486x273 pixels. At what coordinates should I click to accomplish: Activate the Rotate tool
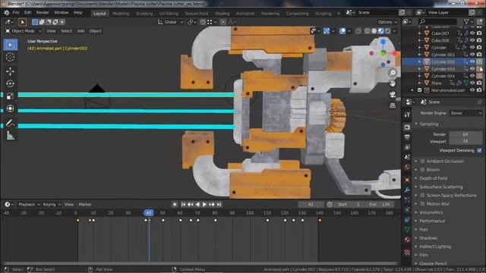[10, 84]
